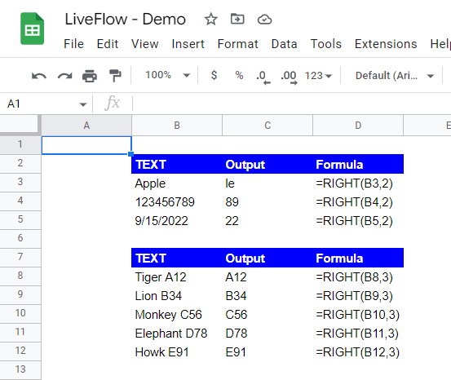451x380 pixels.
Task: Apply percent format
Action: 239,75
